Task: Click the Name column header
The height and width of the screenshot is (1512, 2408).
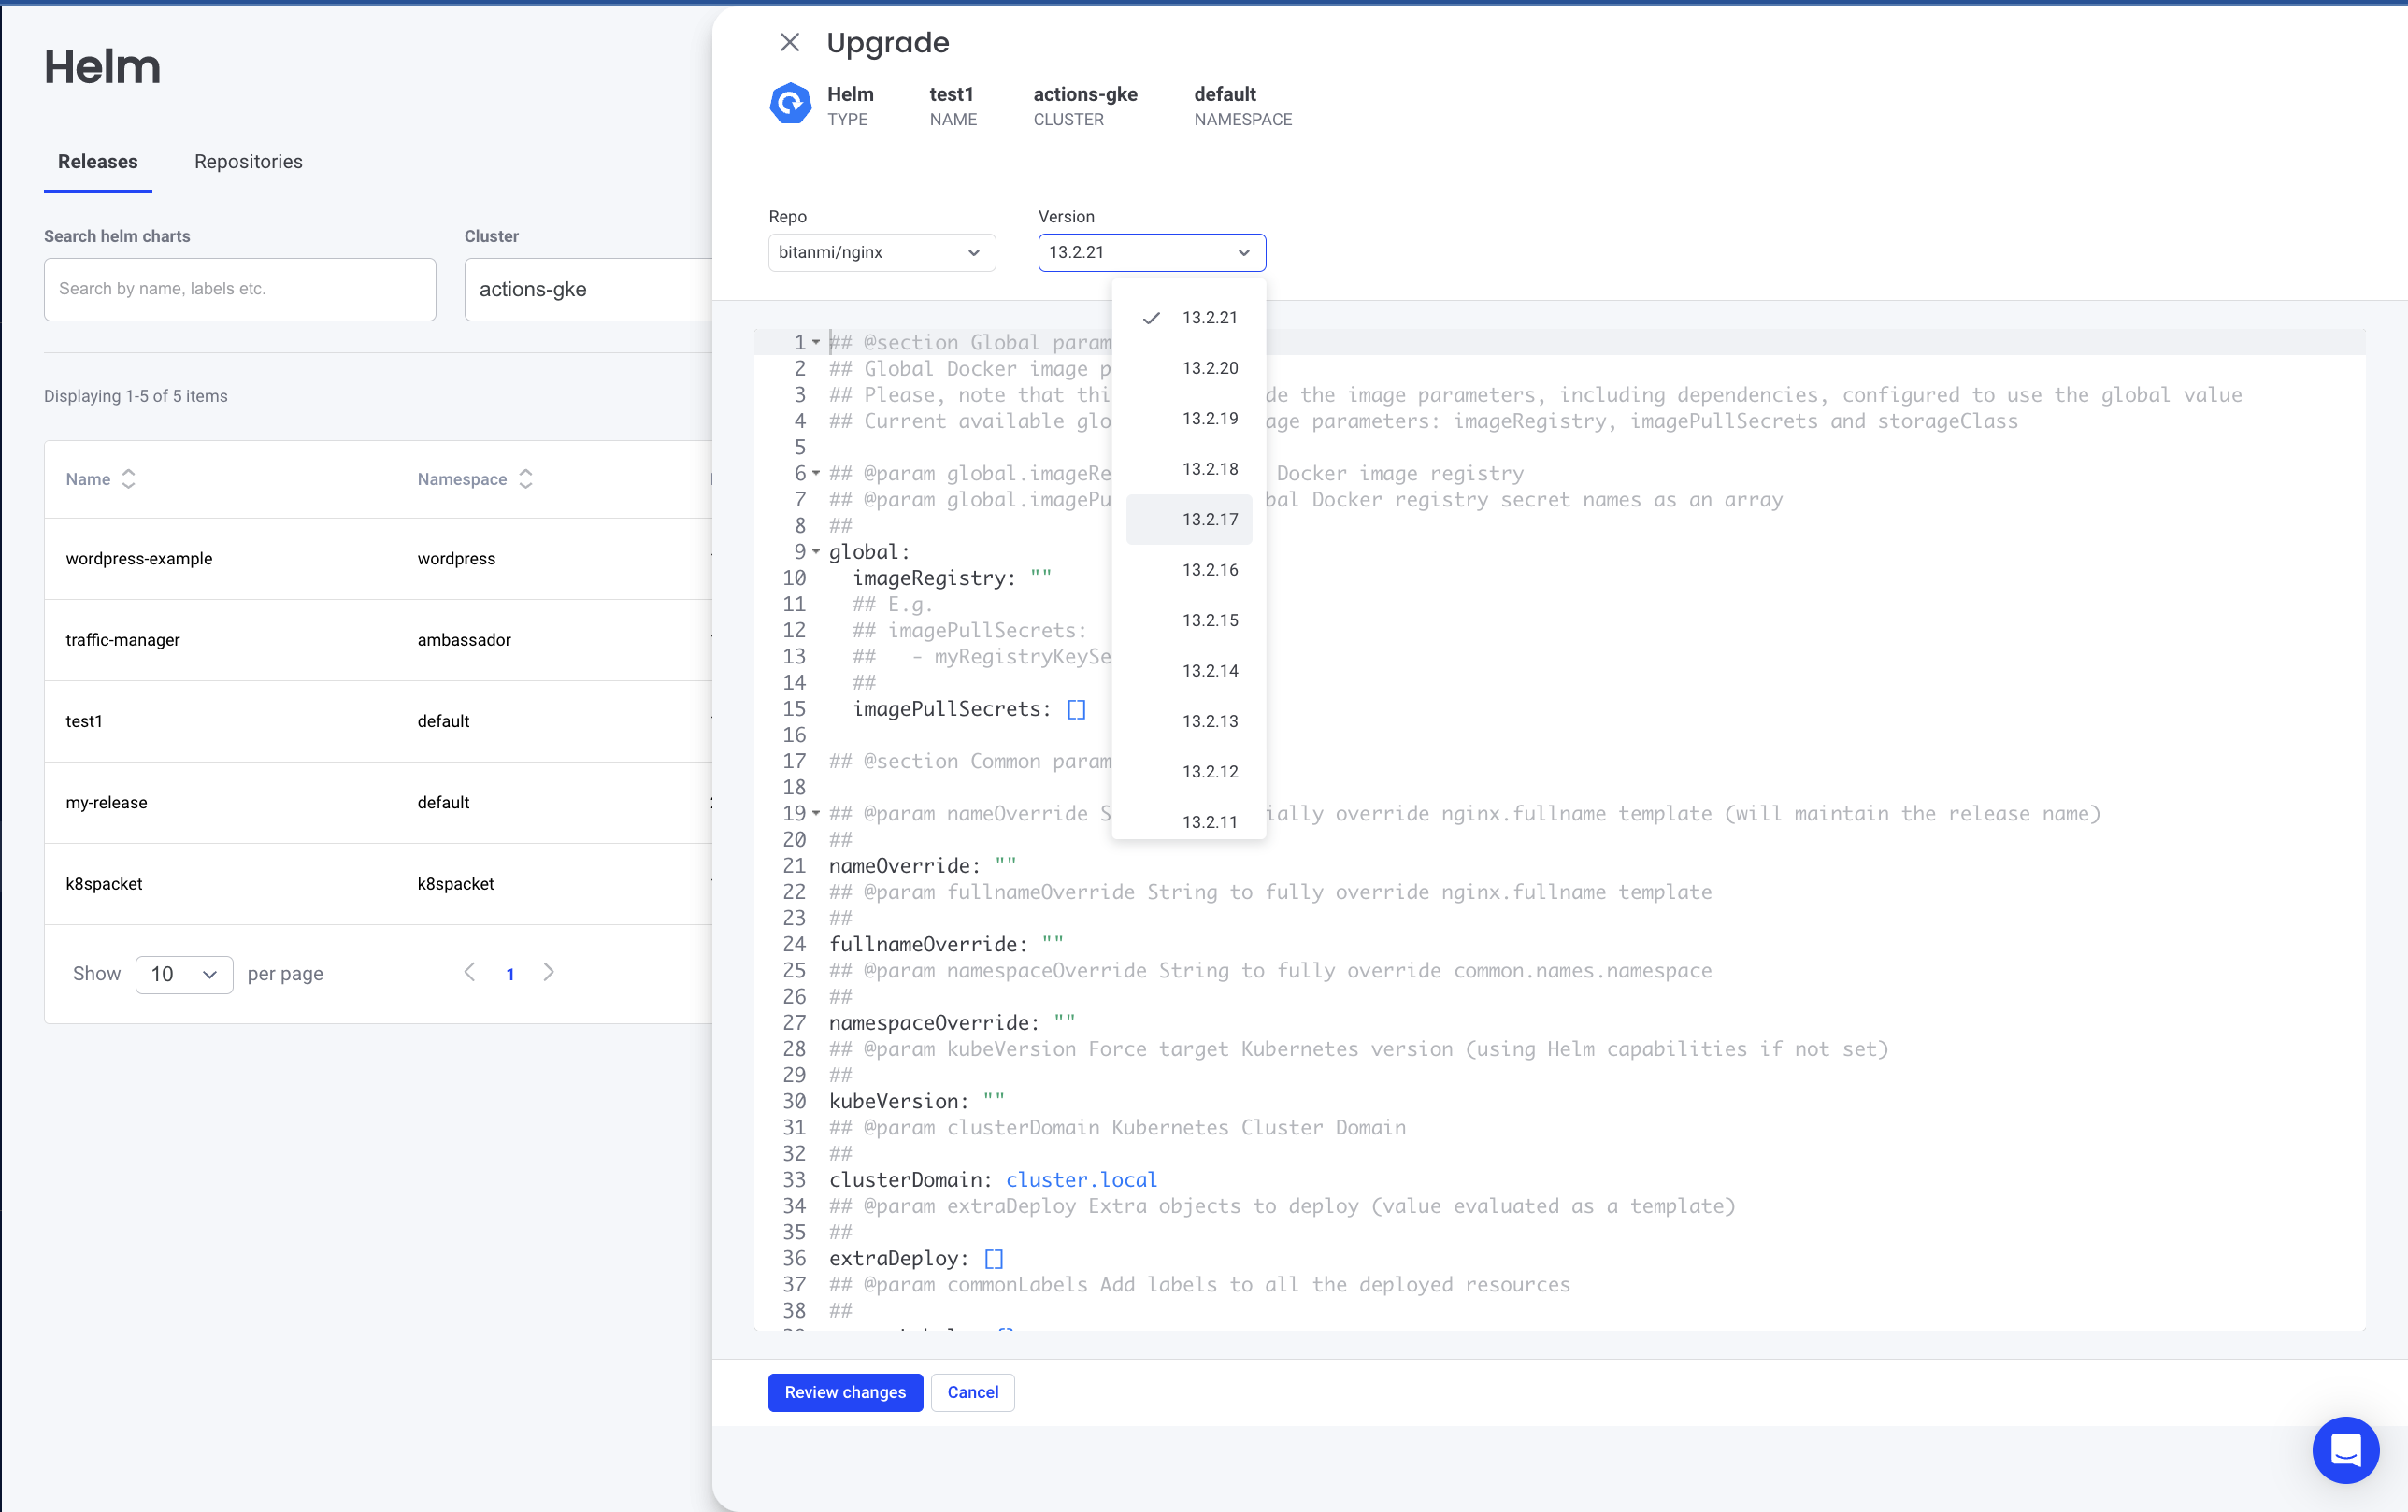Action: [88, 479]
